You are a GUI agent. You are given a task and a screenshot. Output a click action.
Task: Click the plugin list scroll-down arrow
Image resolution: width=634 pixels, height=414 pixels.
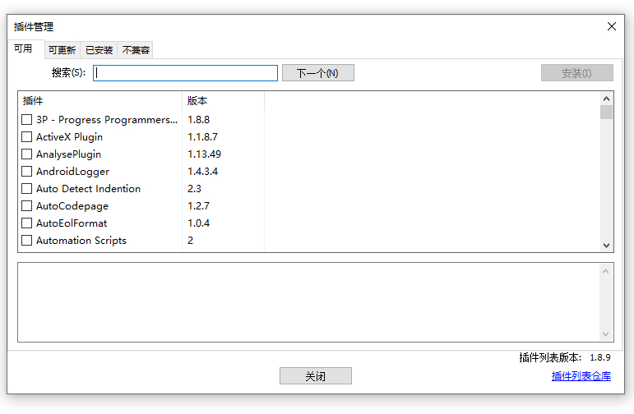click(606, 245)
